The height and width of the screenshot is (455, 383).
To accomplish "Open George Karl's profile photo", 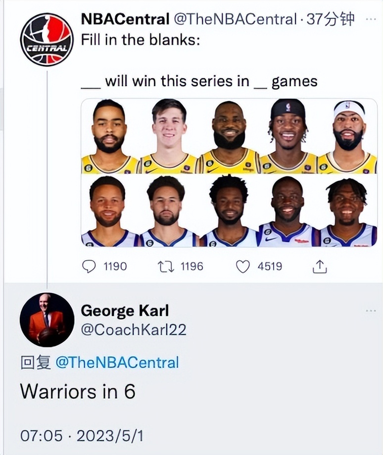I will tap(47, 320).
